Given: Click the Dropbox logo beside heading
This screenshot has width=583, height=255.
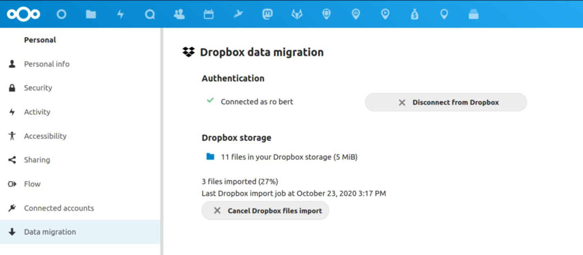Looking at the screenshot, I should 188,52.
